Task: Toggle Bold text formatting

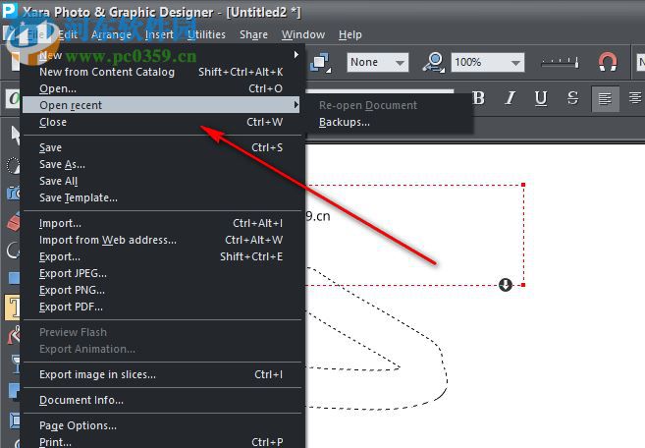Action: 478,98
